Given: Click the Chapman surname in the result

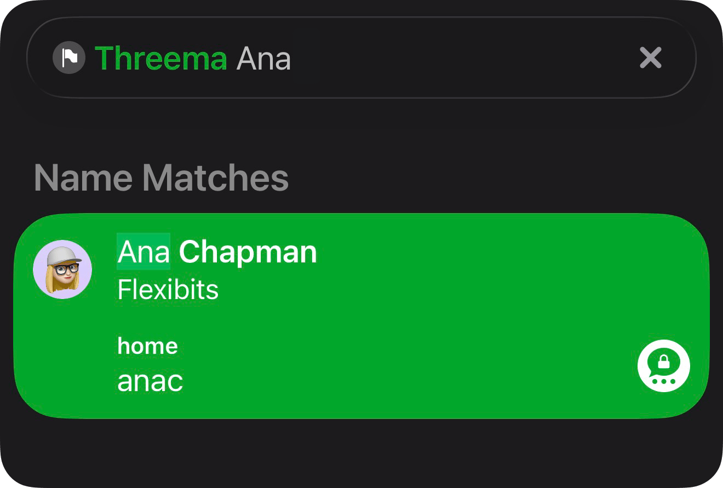Looking at the screenshot, I should (248, 252).
